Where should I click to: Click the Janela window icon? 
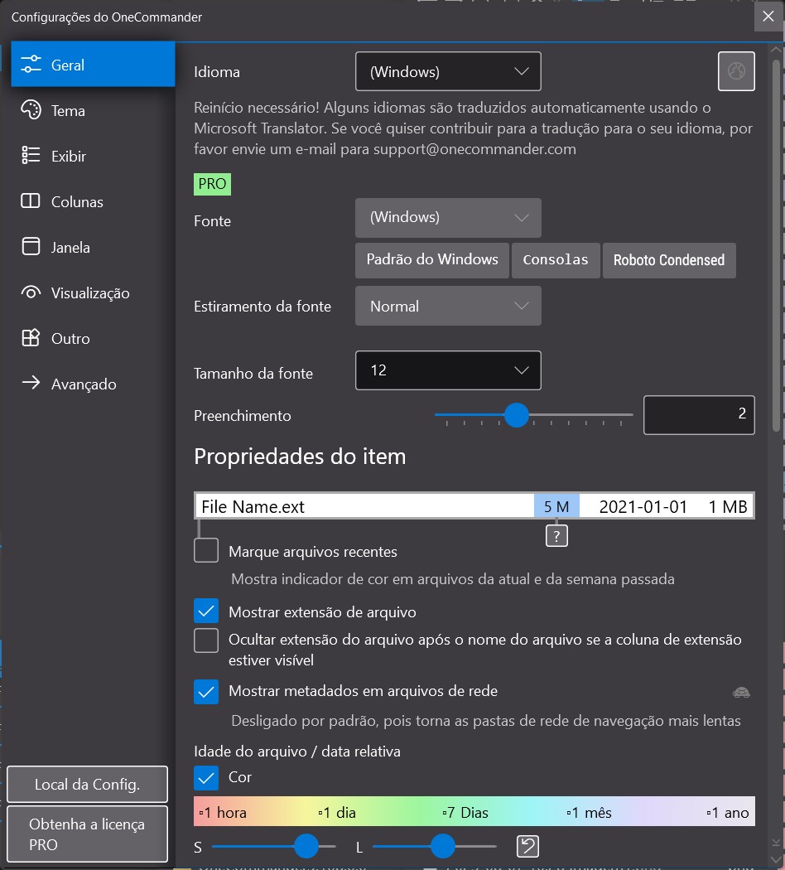tap(31, 246)
